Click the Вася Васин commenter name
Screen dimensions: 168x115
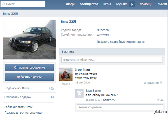pos(93,91)
